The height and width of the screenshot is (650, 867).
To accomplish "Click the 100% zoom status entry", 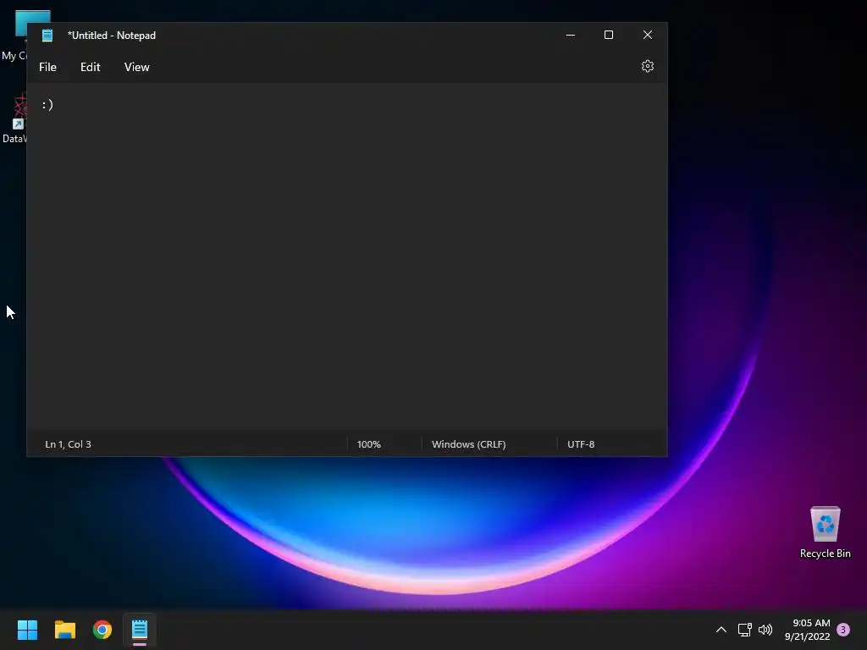I will [369, 444].
